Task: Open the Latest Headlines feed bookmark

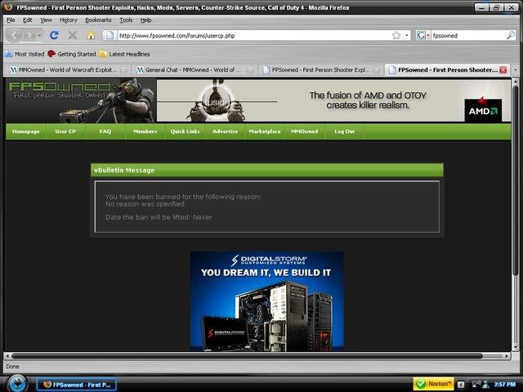Action: (x=125, y=54)
